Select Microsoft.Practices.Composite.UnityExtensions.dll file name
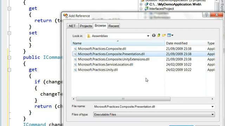This screenshot has height=126, width=225. tap(114, 59)
